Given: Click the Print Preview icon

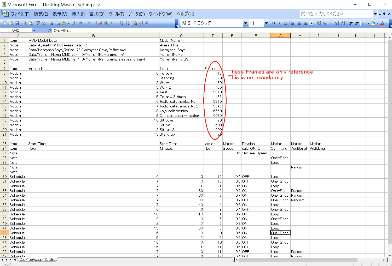Looking at the screenshot, I should click(31, 23).
